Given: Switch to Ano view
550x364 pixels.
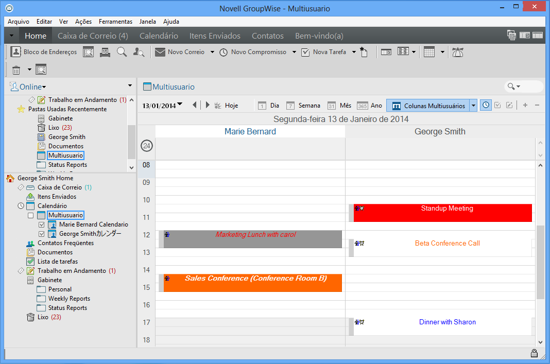Looking at the screenshot, I should click(369, 106).
